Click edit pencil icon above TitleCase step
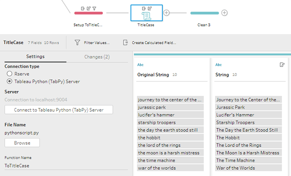The image size is (291, 176). 150,9
